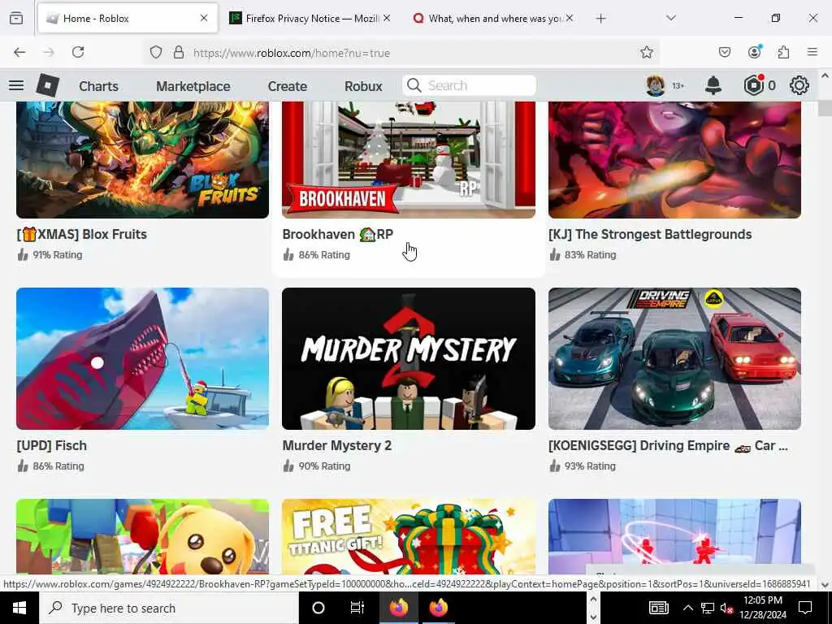Open the Windows action center
The width and height of the screenshot is (832, 624).
click(x=805, y=608)
